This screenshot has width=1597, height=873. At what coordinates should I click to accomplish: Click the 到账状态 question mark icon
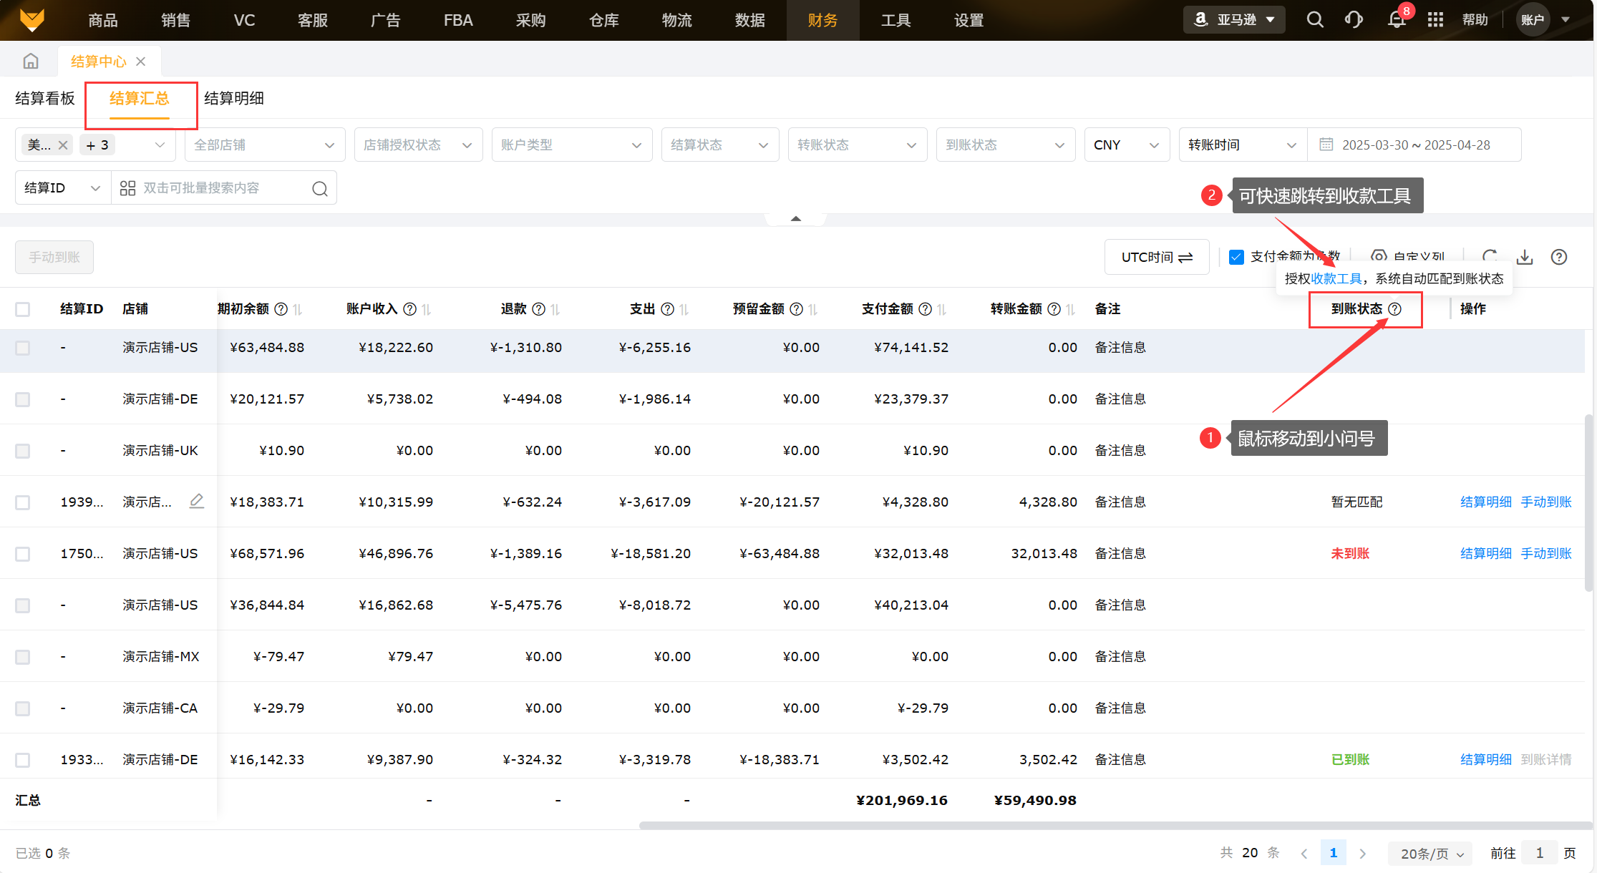(1394, 309)
